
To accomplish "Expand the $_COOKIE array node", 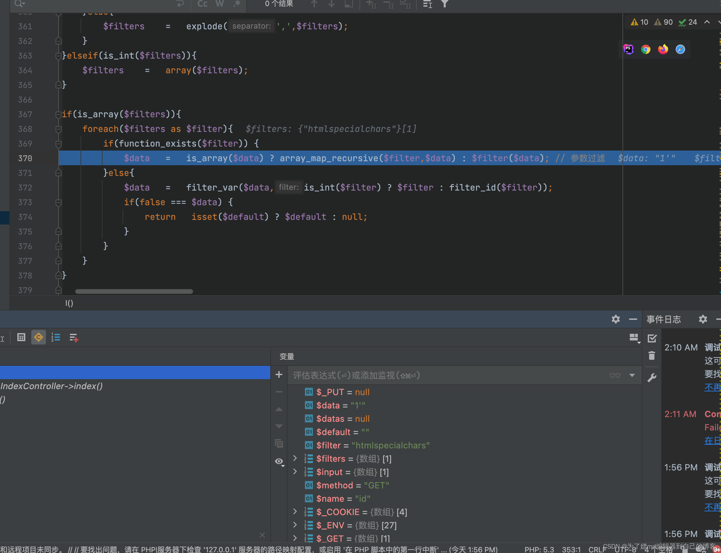I will tap(295, 512).
